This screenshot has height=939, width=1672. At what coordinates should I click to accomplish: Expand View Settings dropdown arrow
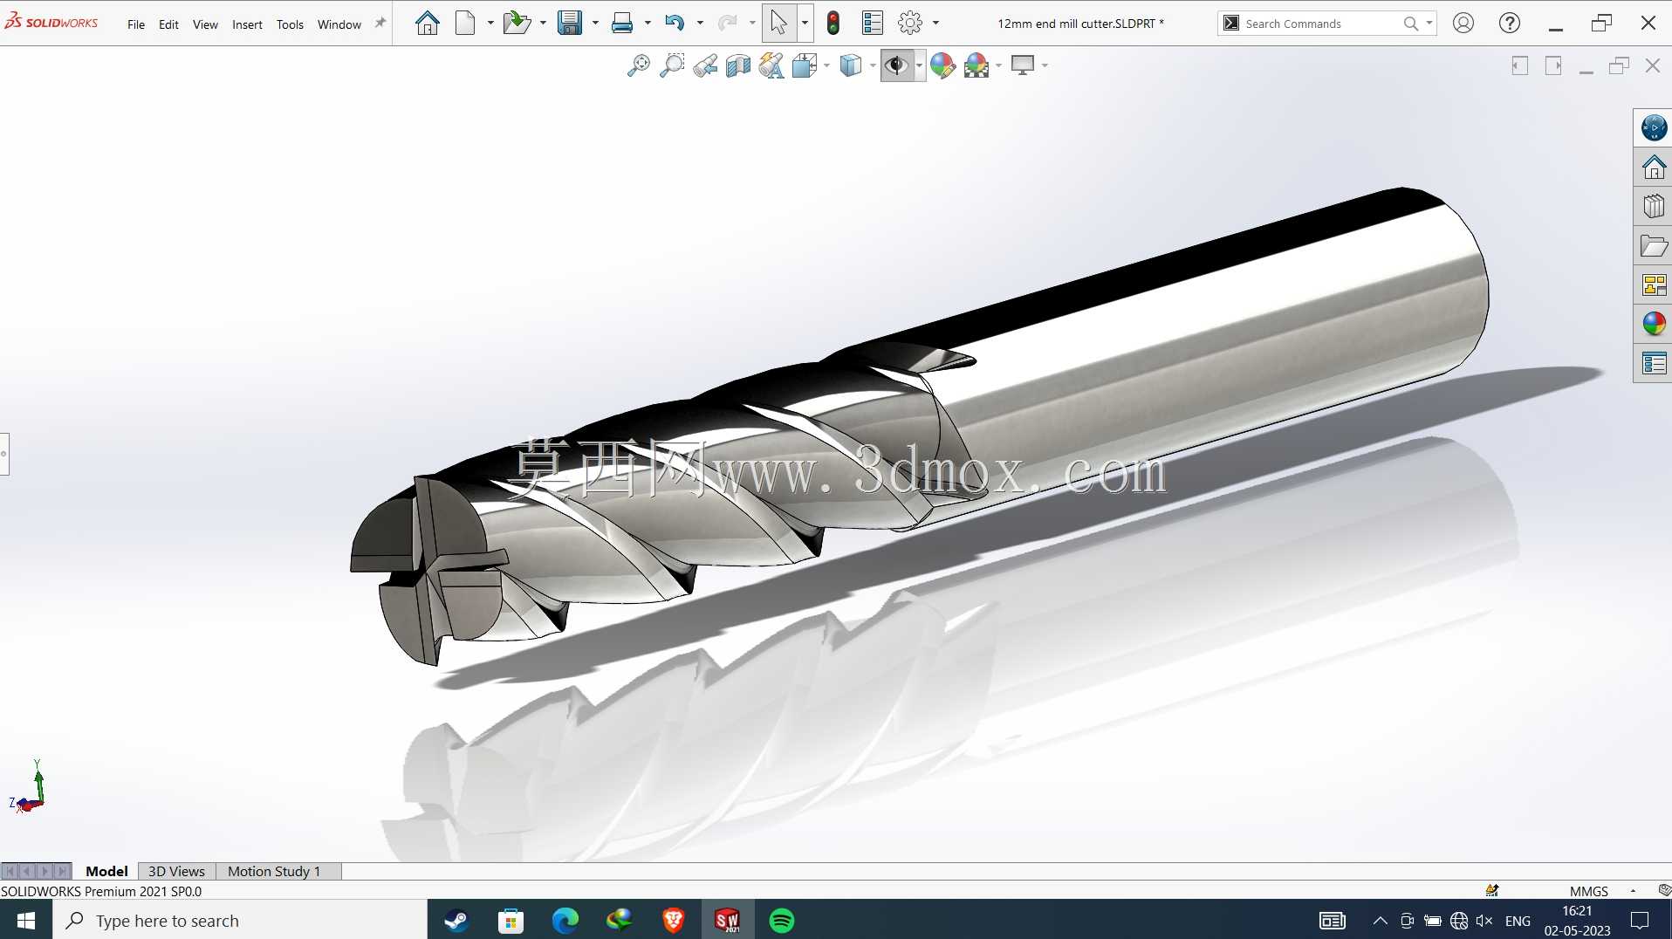(1045, 65)
